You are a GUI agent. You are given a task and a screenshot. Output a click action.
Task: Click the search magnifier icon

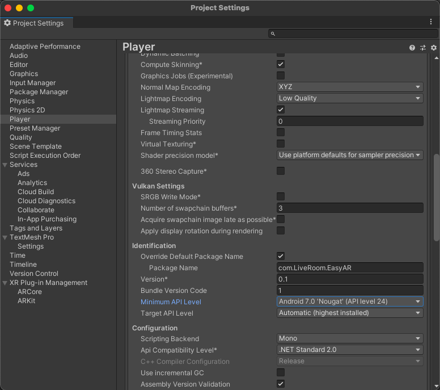point(273,34)
